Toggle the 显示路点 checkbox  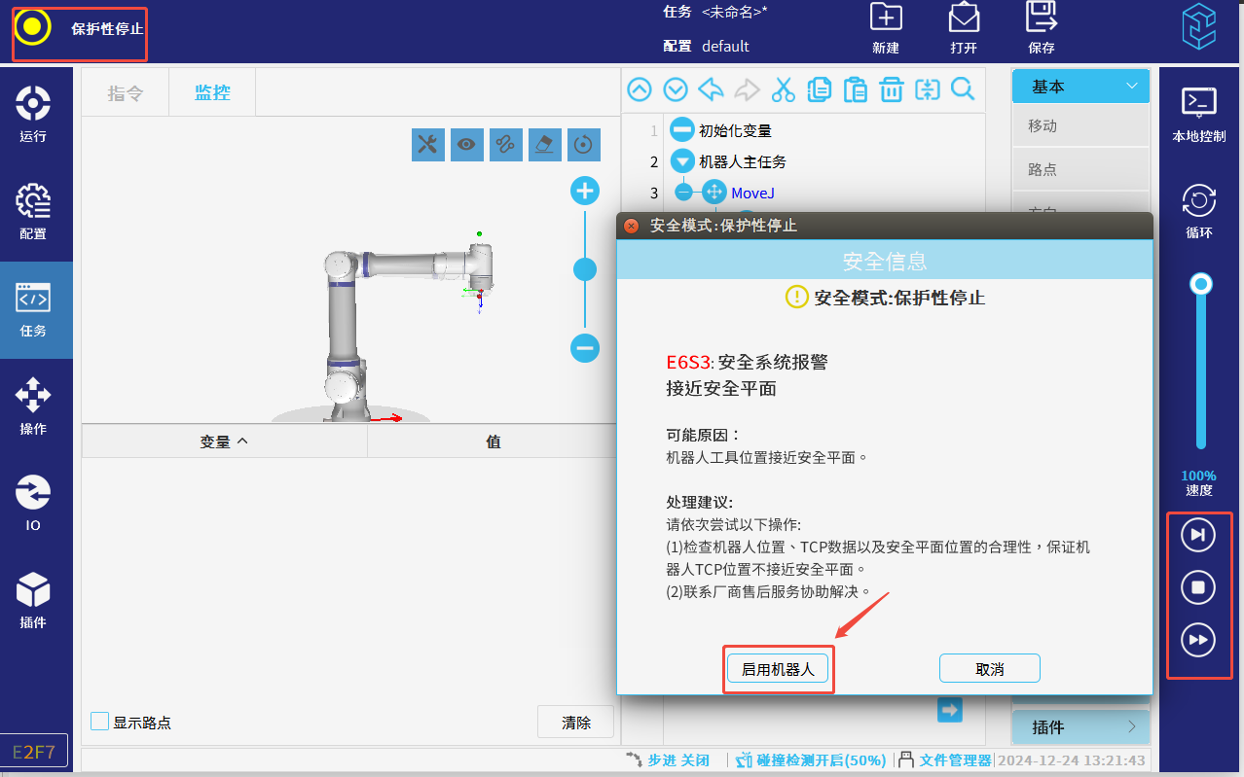tap(99, 722)
